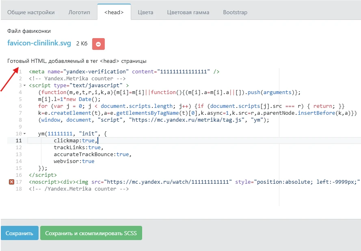Viewport: 361px width, 251px height.
Task: Go to the Цветовая гамма tab
Action: pyautogui.click(x=188, y=12)
